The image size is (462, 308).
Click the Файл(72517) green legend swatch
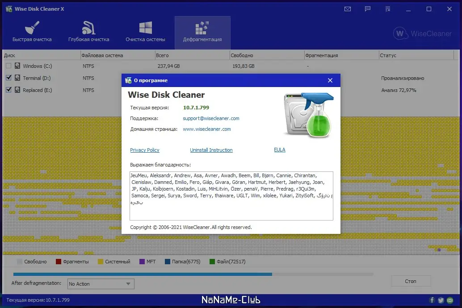[x=212, y=262]
